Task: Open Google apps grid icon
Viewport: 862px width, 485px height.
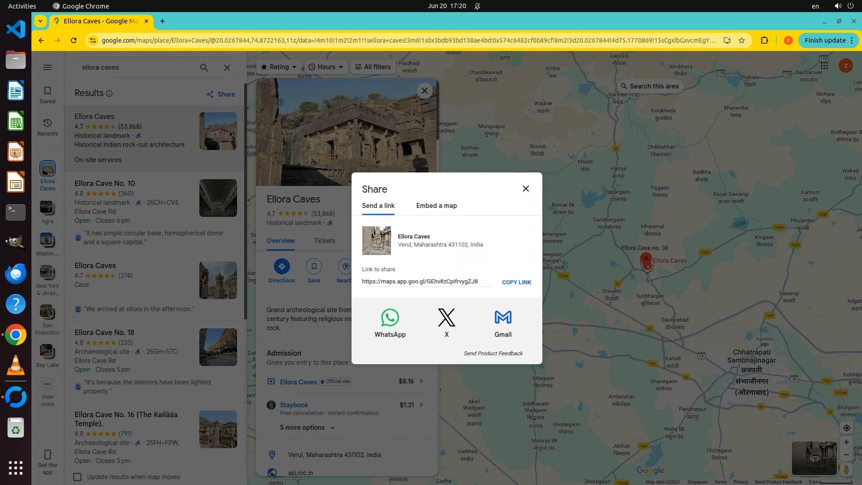Action: tap(824, 66)
